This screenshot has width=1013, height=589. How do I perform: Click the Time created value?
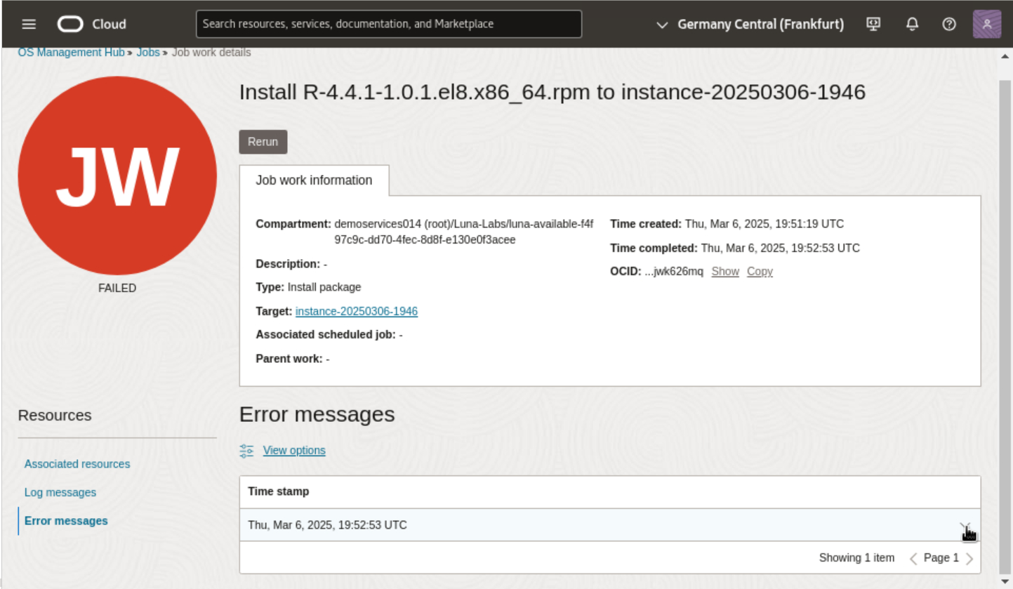[x=764, y=225]
